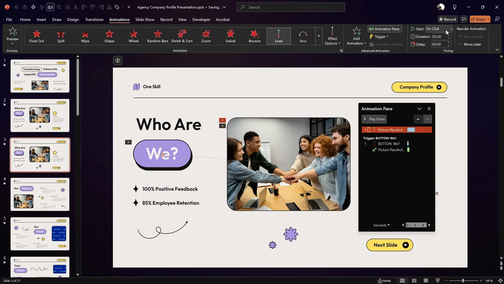Image resolution: width=504 pixels, height=284 pixels.
Task: Apply the Bounce animation effect
Action: pos(254,36)
